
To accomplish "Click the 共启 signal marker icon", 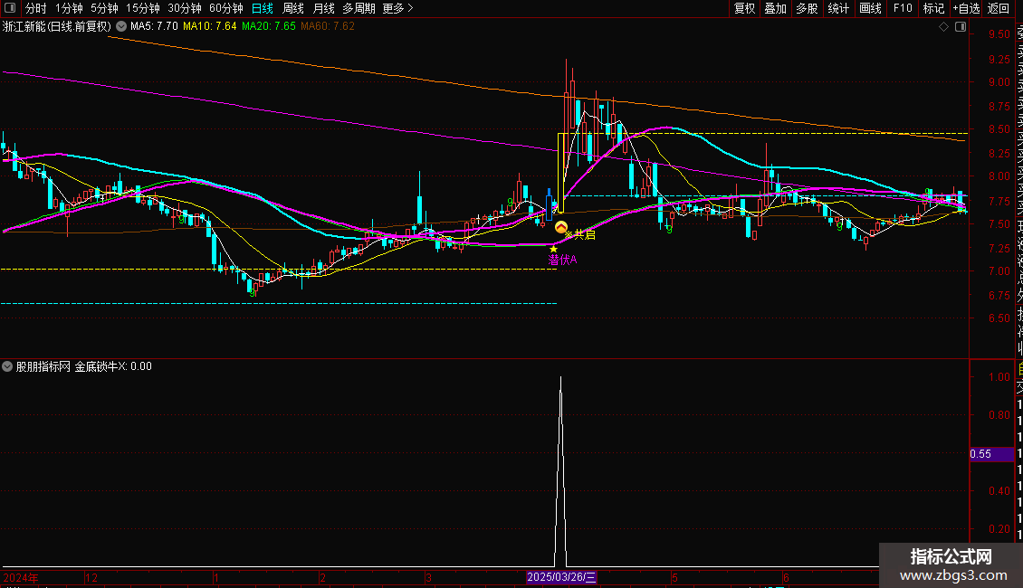I will (x=561, y=227).
